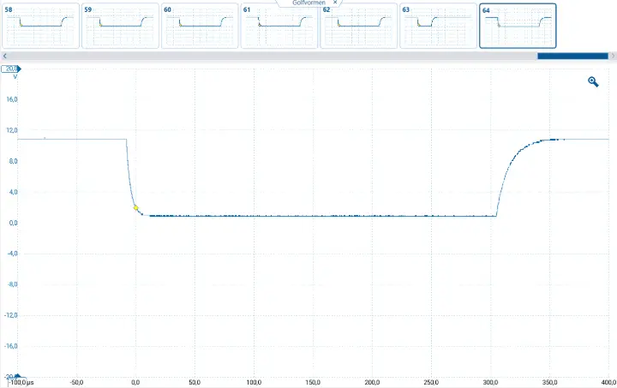Show waveform 62 from the buffer
The image size is (617, 388).
358,26
